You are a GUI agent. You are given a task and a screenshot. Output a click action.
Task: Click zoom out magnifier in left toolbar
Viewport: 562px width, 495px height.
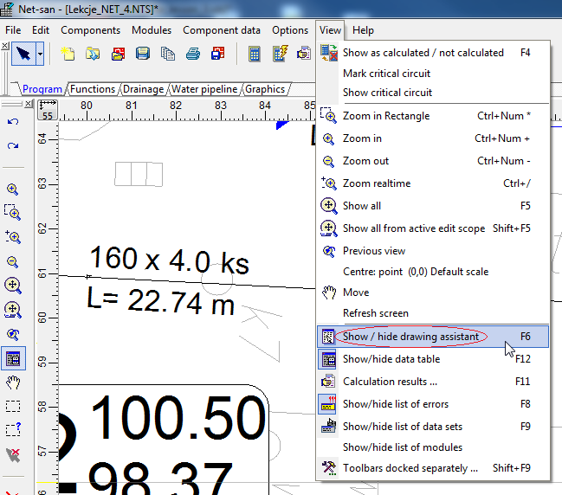pyautogui.click(x=13, y=260)
